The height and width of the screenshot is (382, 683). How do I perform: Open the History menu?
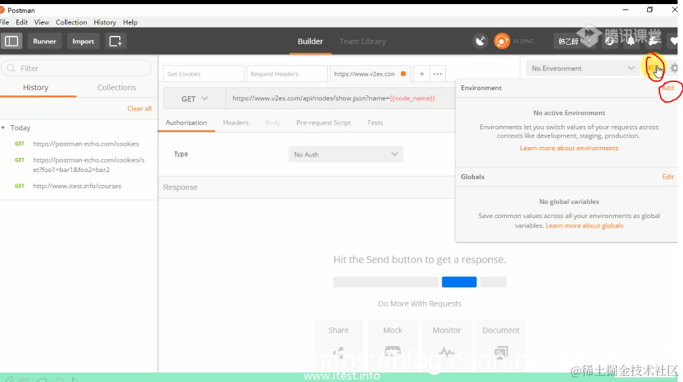coord(104,22)
